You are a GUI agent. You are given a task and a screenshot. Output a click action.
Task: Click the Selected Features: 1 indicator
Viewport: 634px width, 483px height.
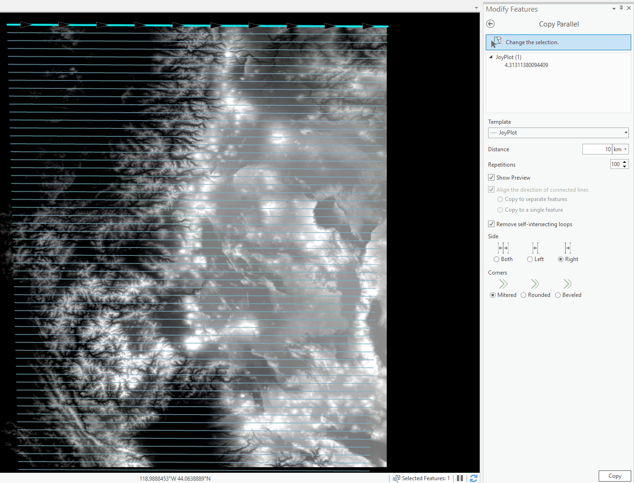(x=421, y=478)
